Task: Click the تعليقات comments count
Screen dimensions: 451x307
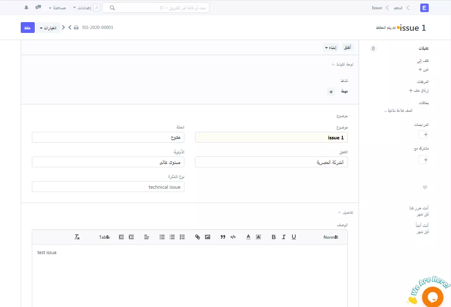Action: pyautogui.click(x=373, y=49)
